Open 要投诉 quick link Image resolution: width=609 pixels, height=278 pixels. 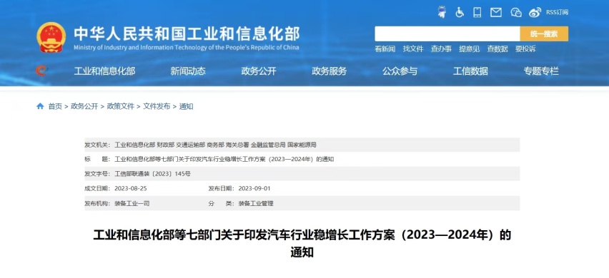coord(525,48)
